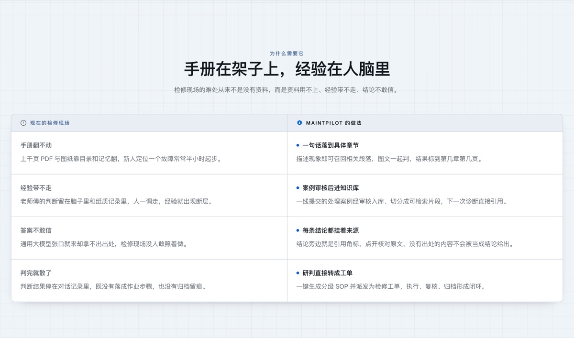The height and width of the screenshot is (338, 574).
Task: Click the column header 现在的检修现场
Action: click(x=50, y=123)
